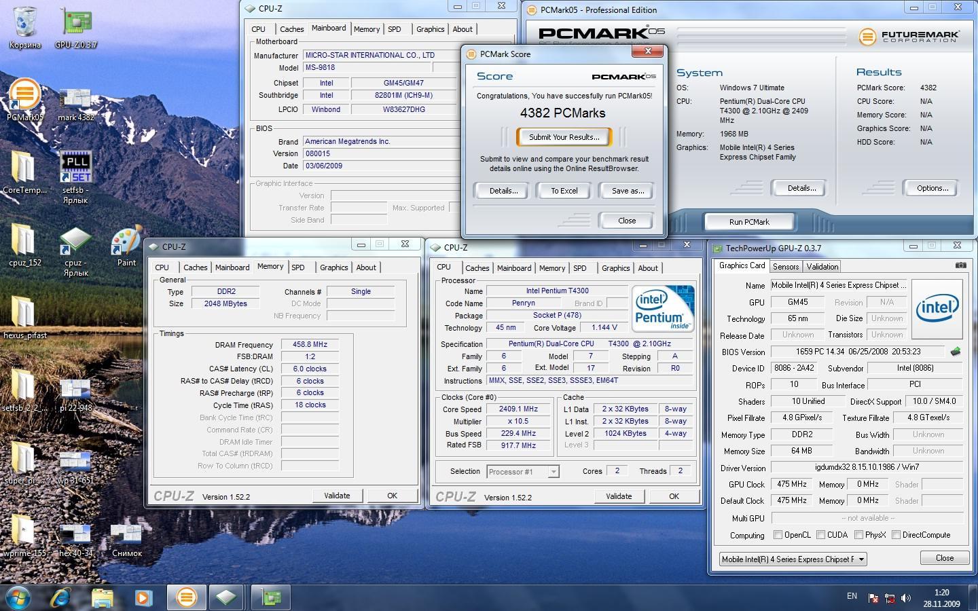Switch to Validation tab in GPU-Z
This screenshot has height=611, width=978.
[x=822, y=267]
